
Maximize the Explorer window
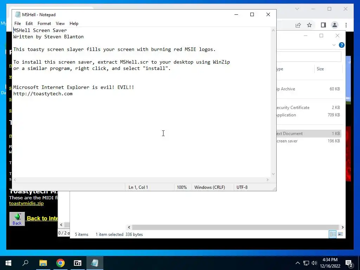click(321, 36)
